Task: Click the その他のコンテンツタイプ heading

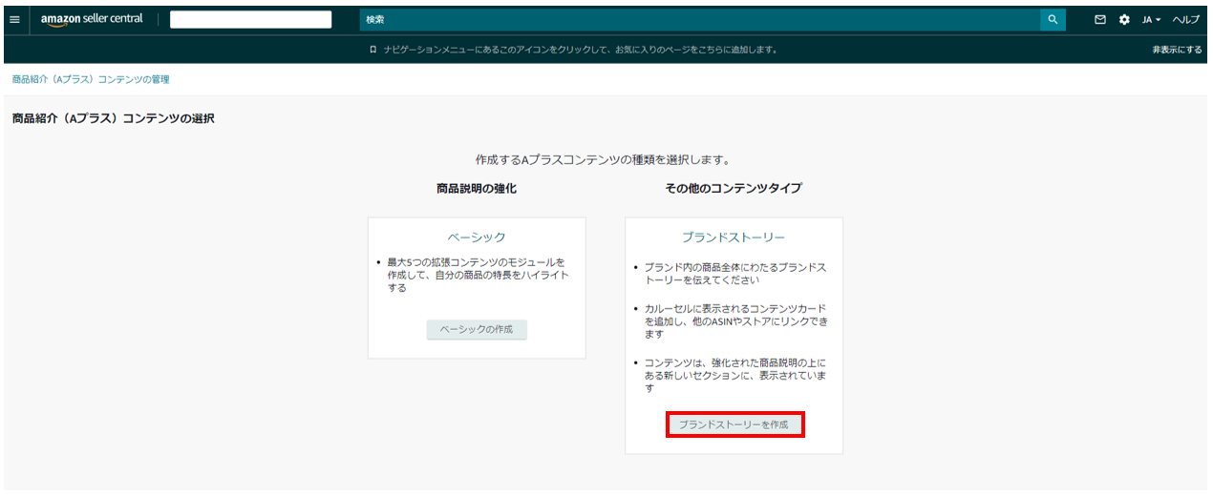Action: (734, 189)
